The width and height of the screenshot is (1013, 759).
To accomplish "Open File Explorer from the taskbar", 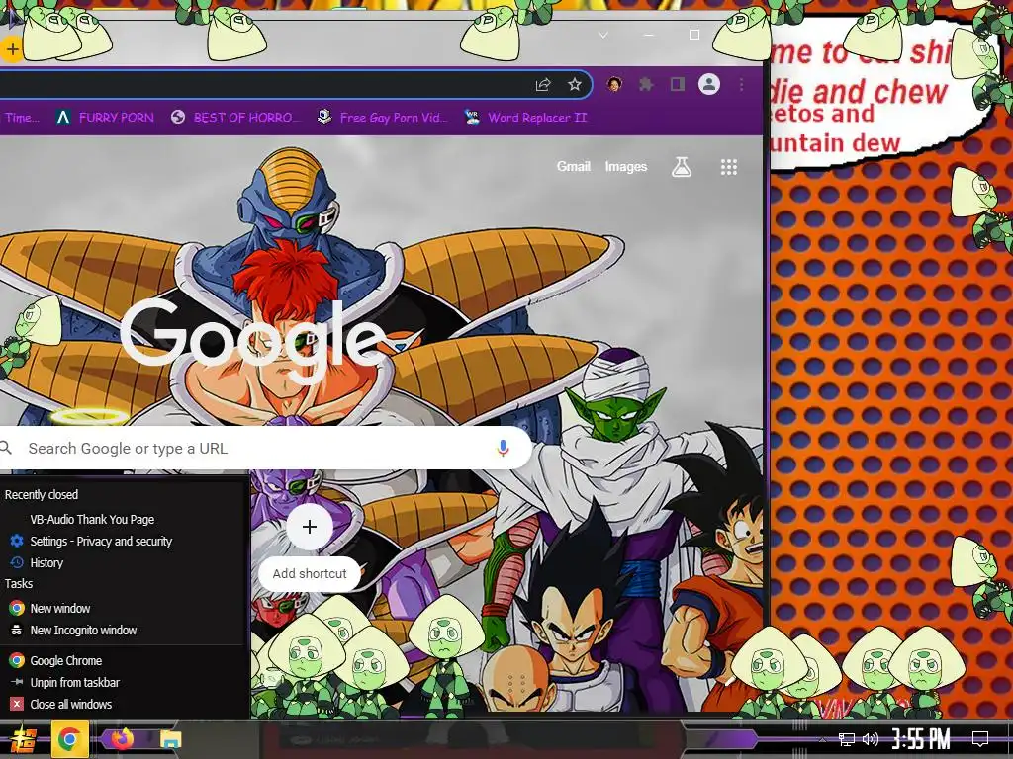I will coord(170,739).
